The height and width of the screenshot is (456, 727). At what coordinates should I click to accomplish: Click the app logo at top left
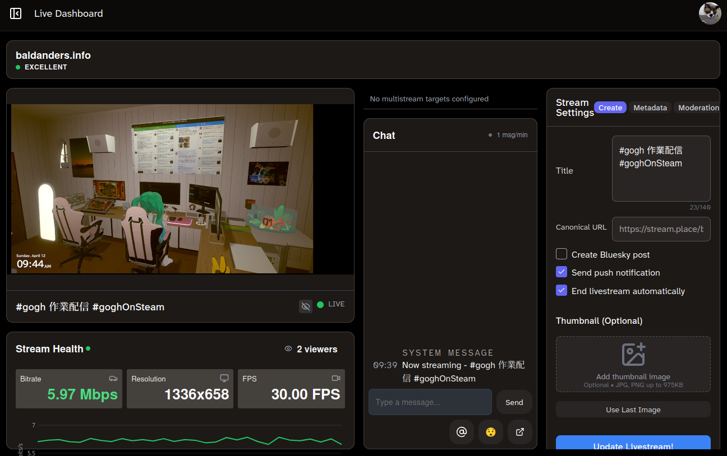coord(15,13)
